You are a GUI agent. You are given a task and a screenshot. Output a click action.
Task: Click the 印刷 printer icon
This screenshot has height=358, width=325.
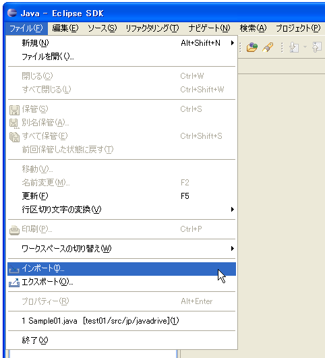[14, 230]
